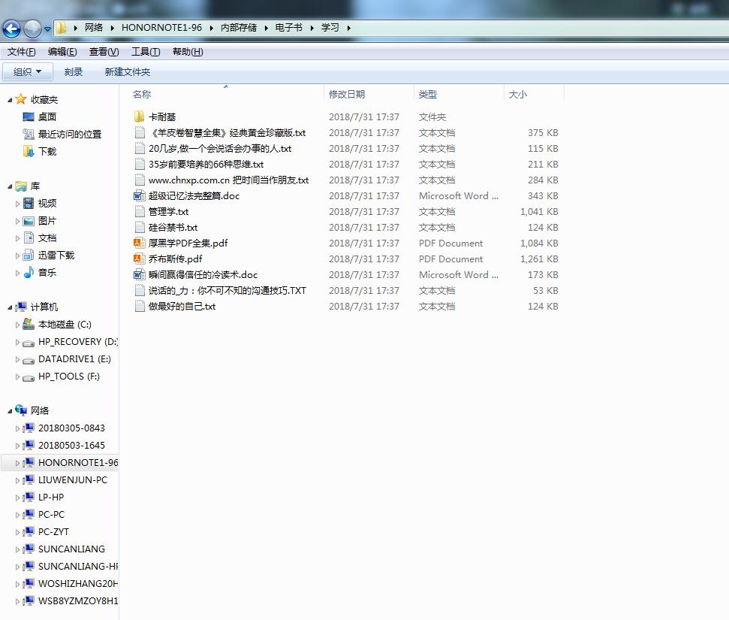The image size is (729, 620).
Task: Open the 帮助(H) menu
Action: pos(188,52)
